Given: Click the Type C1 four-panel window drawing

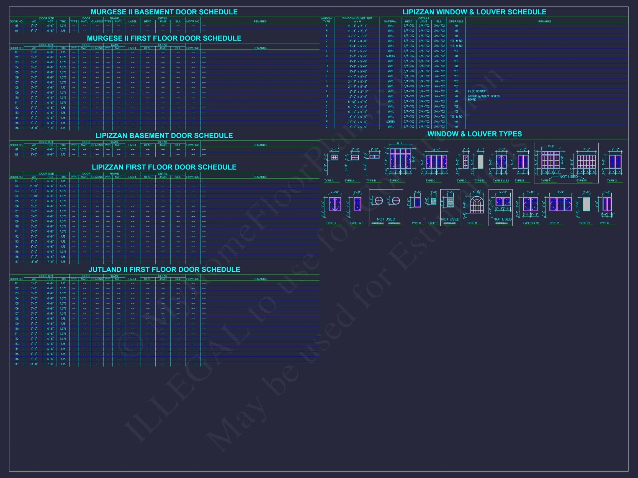Looking at the screenshot, I should [436, 161].
